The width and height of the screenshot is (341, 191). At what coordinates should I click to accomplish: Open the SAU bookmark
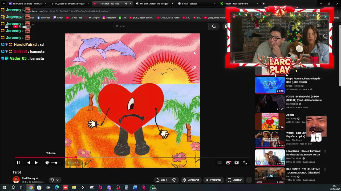pyautogui.click(x=186, y=18)
